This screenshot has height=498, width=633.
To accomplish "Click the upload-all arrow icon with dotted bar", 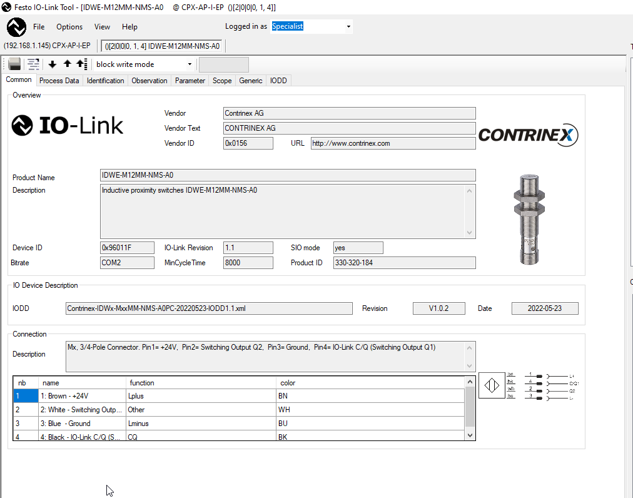I will click(x=81, y=64).
